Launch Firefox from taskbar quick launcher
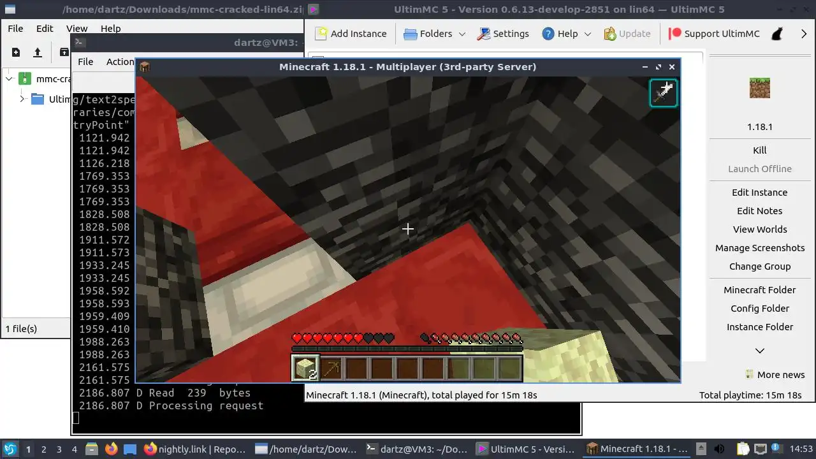 tap(111, 449)
